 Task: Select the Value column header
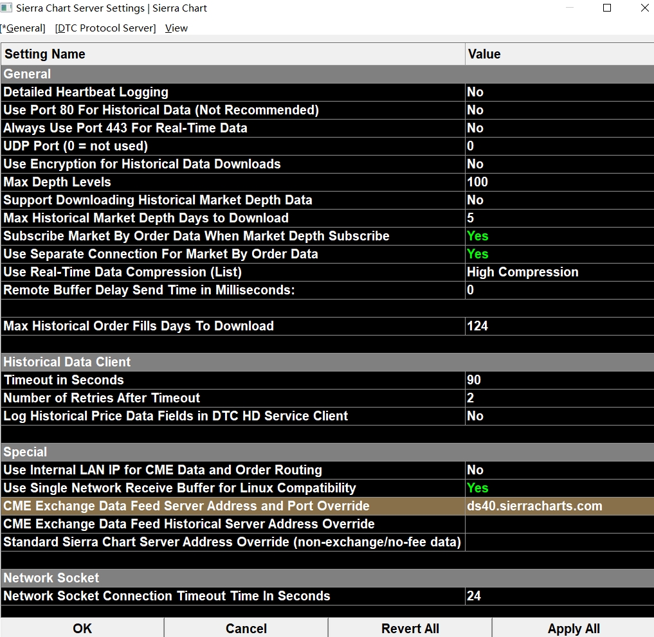click(559, 54)
